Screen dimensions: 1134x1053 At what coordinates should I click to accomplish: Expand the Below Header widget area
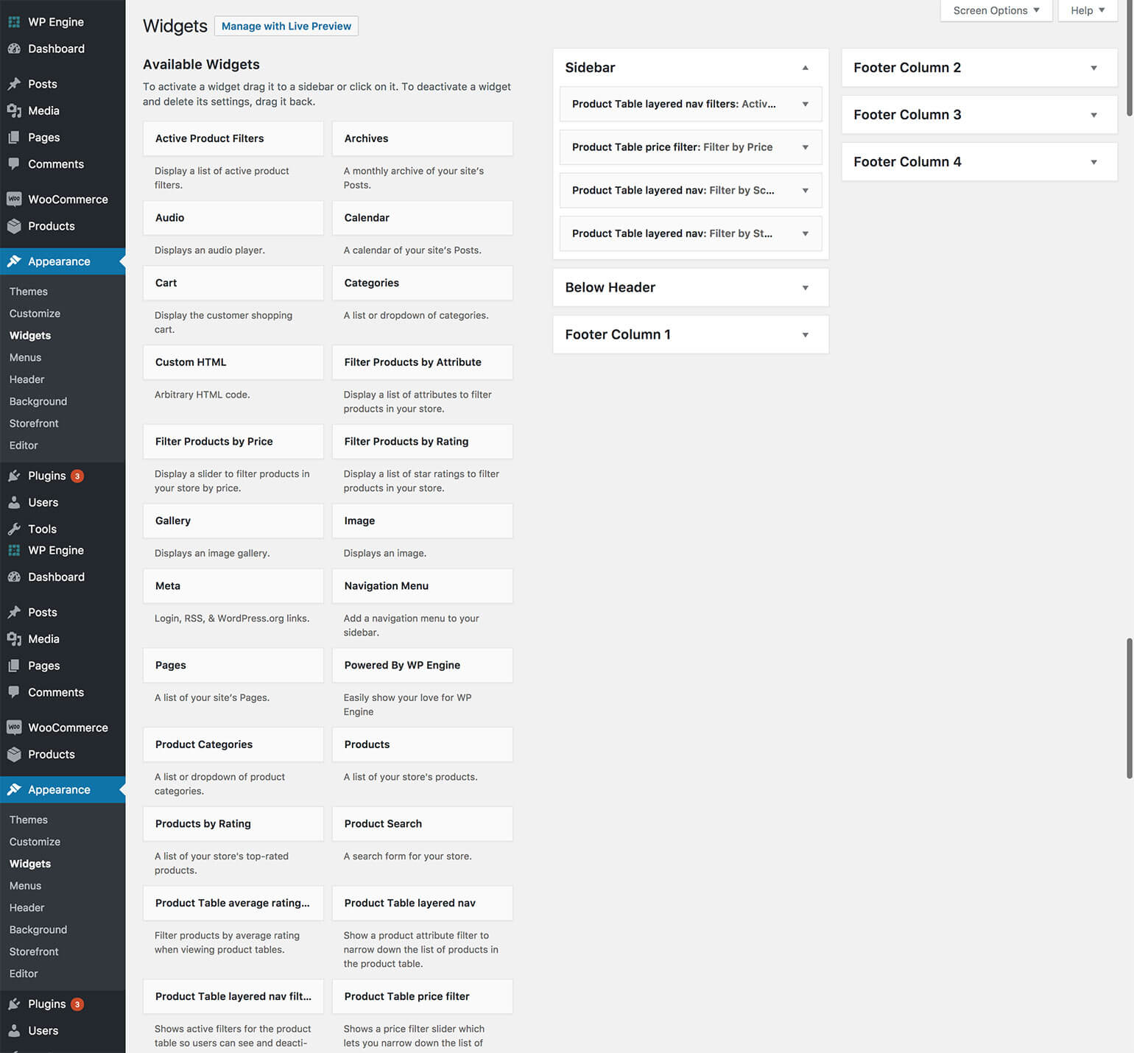[x=805, y=288]
